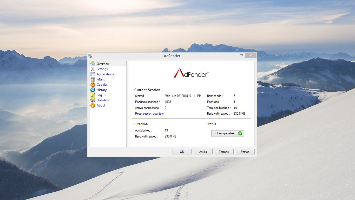Click the green check on Filtering enabled
The height and width of the screenshot is (200, 355).
point(240,133)
